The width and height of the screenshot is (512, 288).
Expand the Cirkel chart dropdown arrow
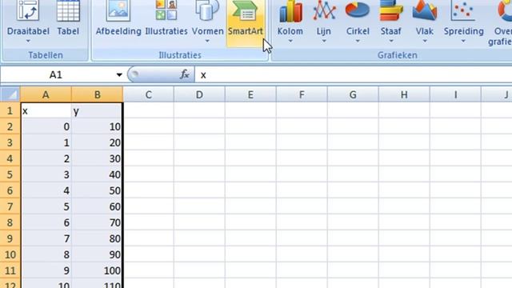tap(358, 41)
